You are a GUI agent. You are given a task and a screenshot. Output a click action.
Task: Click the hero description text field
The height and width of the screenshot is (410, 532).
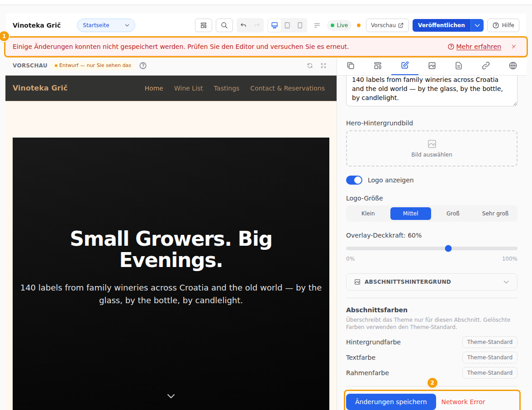[432, 91]
